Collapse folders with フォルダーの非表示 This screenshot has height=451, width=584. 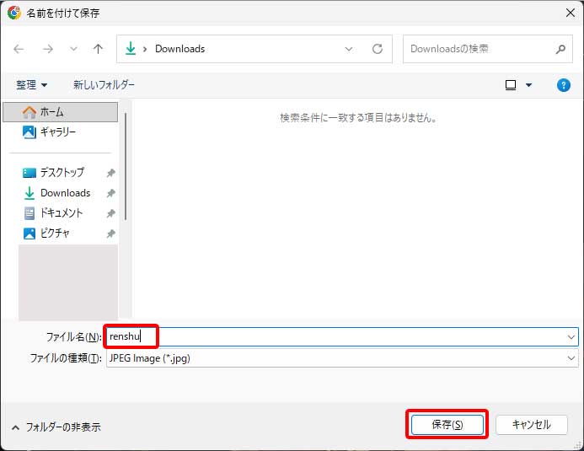point(56,427)
